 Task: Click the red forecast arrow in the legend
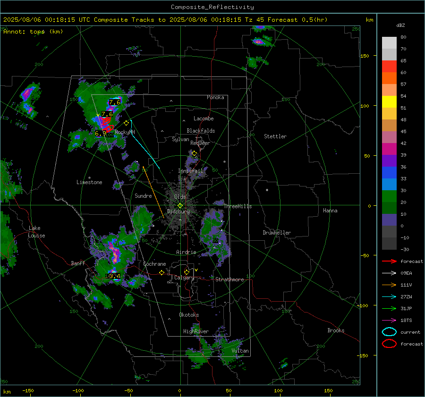[389, 261]
